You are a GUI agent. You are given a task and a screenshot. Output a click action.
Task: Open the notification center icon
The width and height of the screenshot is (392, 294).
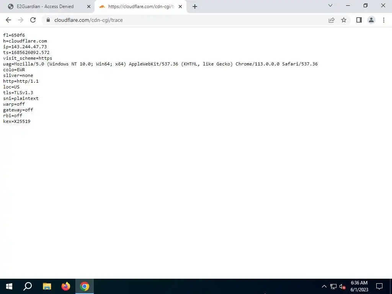click(379, 286)
